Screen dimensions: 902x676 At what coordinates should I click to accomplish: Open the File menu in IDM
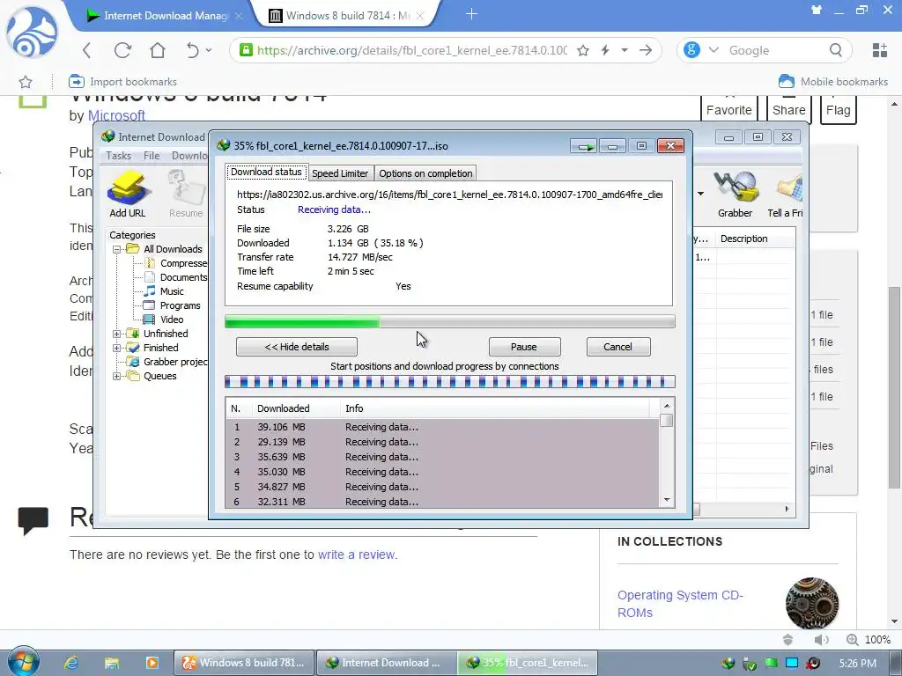[152, 156]
